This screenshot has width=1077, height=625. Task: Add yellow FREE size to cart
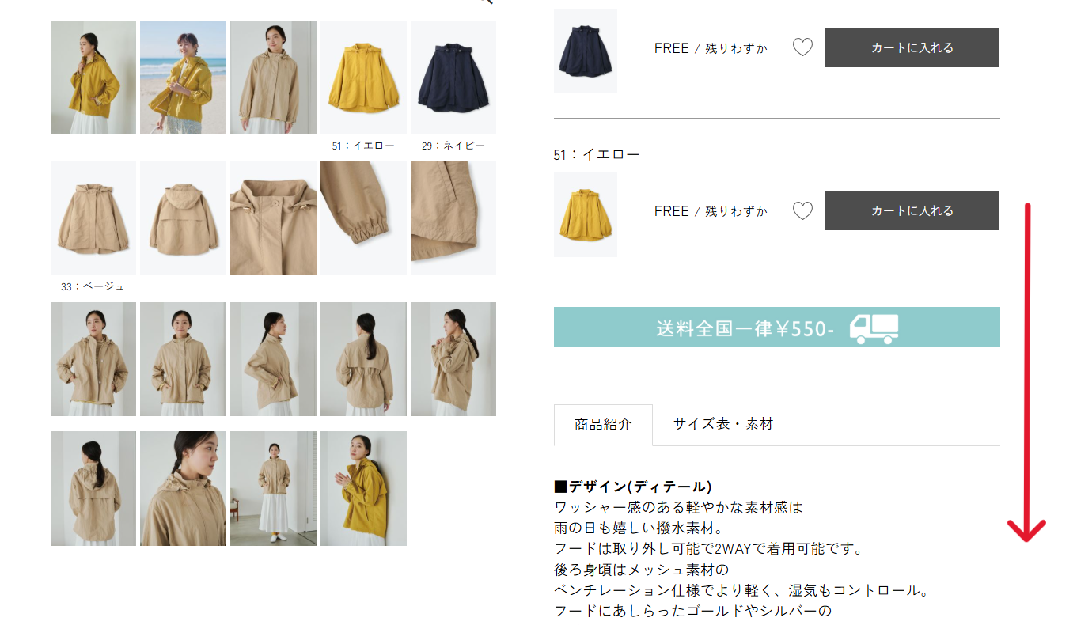coord(912,210)
